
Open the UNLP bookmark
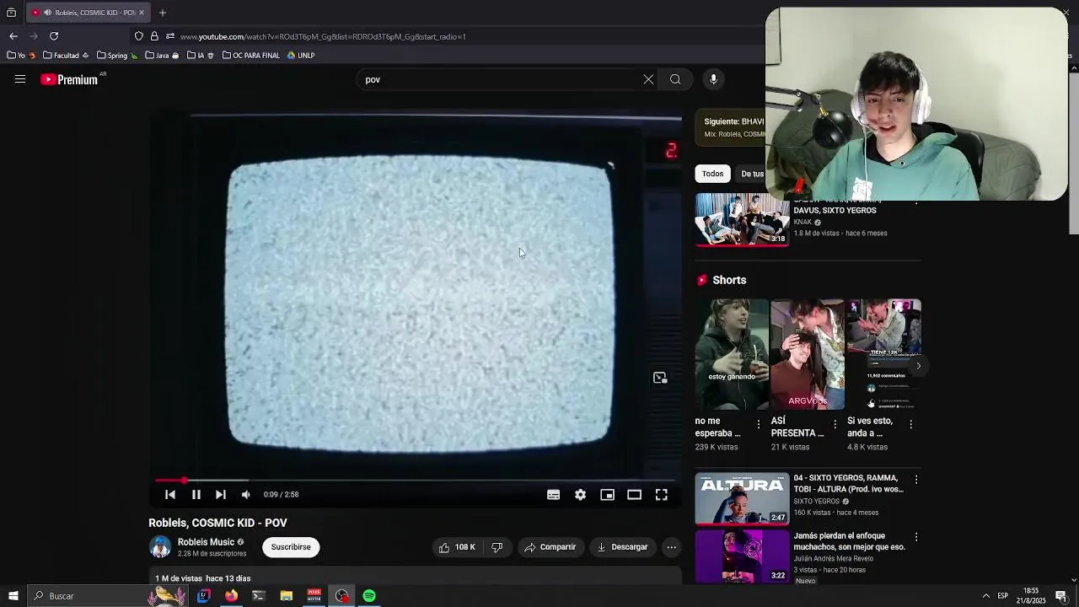click(x=301, y=56)
